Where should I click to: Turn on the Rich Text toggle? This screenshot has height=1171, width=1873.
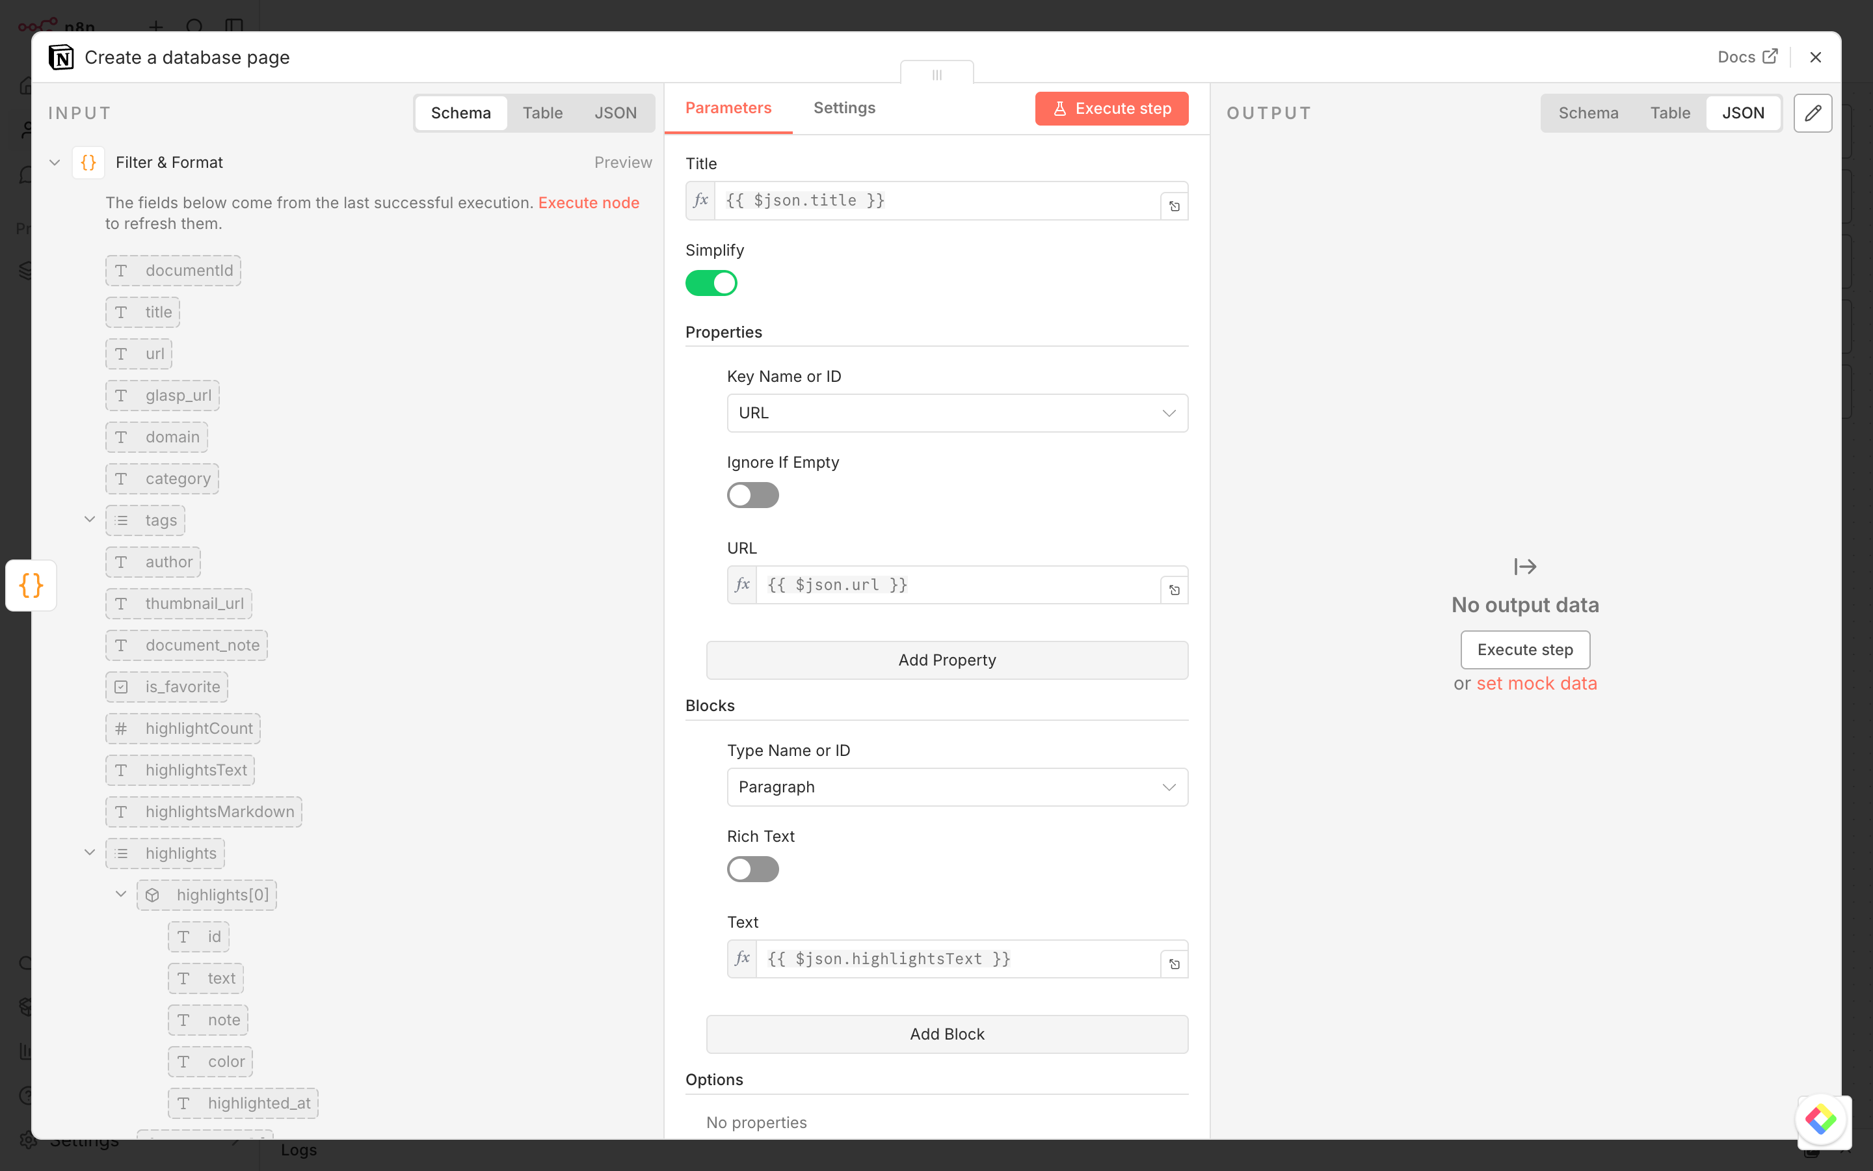point(752,869)
